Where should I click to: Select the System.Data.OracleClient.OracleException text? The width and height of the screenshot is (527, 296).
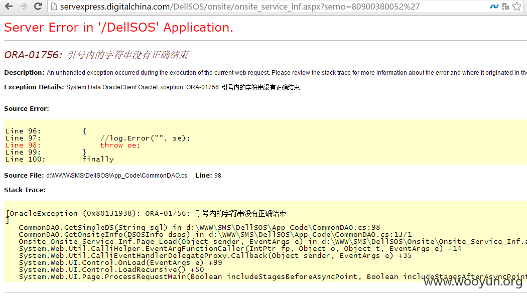tap(125, 87)
